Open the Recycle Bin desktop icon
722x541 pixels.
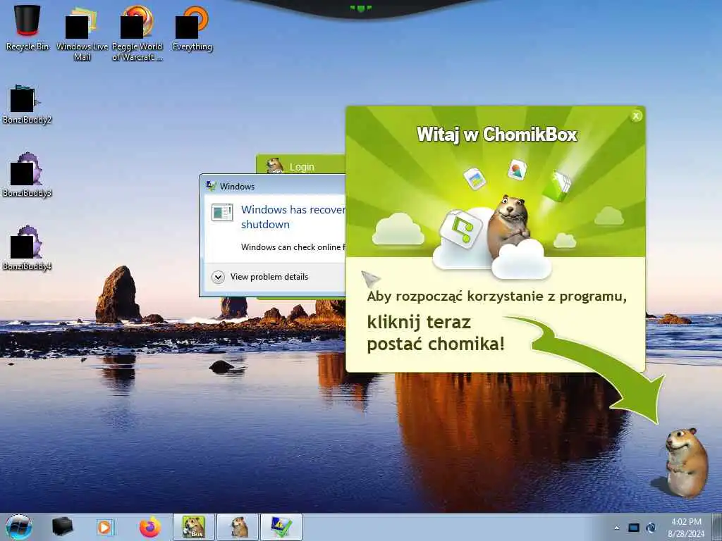[x=27, y=27]
